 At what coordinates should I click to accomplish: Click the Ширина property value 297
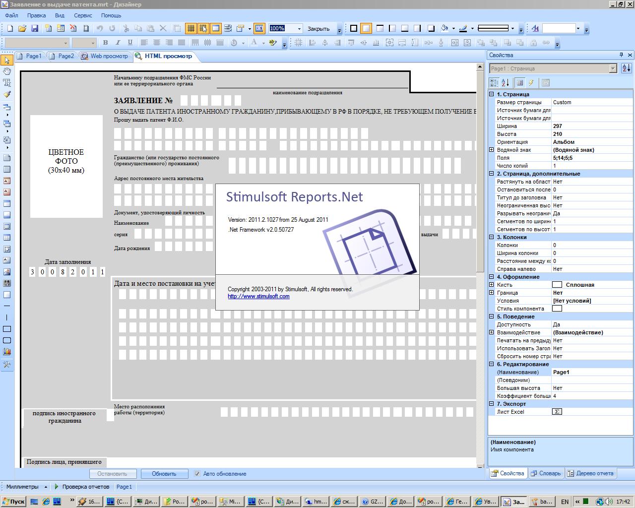click(592, 126)
